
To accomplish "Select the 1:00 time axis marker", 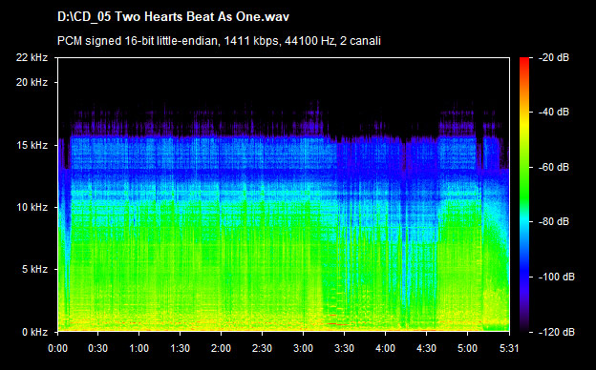I will tap(139, 348).
